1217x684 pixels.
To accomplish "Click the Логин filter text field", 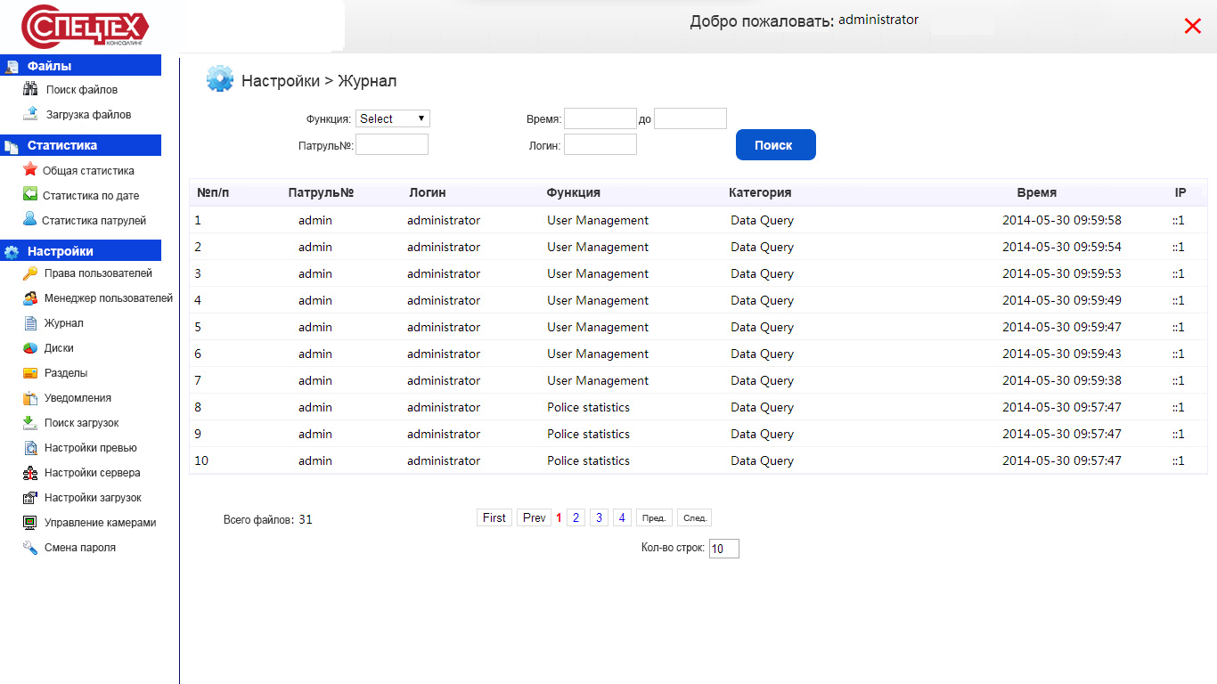I will pos(600,144).
